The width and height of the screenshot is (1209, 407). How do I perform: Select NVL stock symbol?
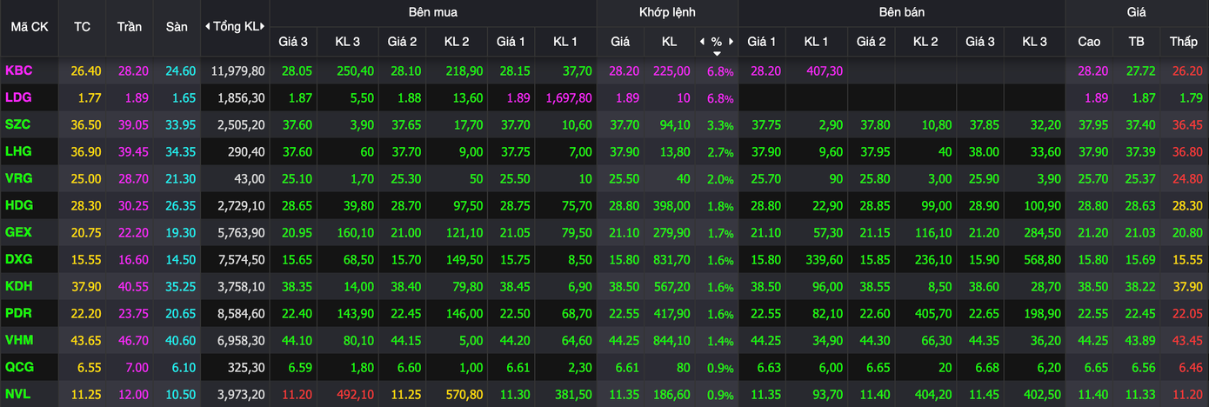18,394
